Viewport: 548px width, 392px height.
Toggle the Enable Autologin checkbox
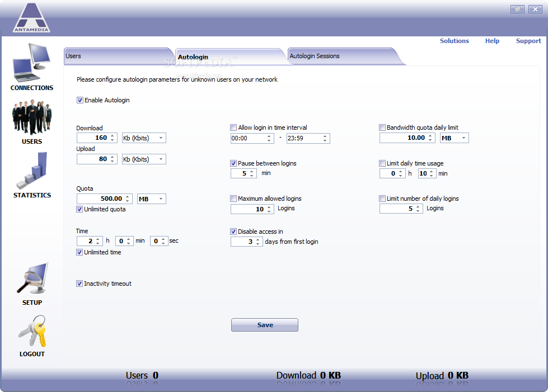click(80, 100)
